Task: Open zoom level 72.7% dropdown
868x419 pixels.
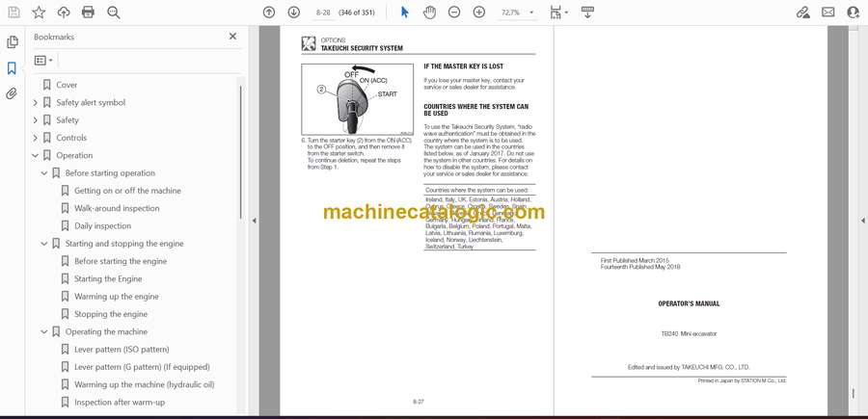Action: (531, 13)
